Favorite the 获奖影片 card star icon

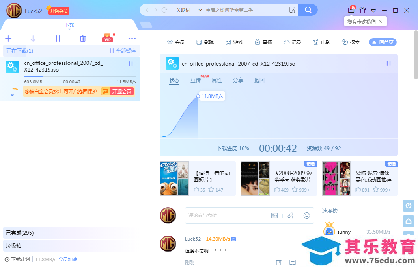[295, 190]
